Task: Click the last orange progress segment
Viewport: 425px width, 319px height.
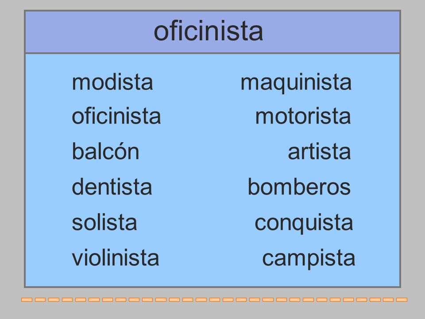Action: pos(402,300)
